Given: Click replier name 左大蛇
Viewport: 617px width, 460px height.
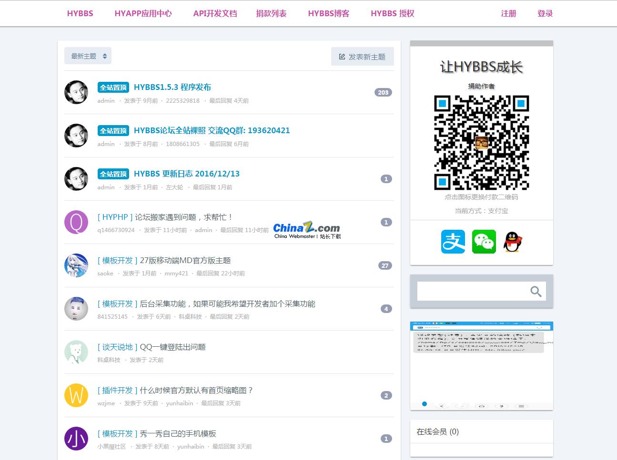Looking at the screenshot, I should tap(174, 187).
